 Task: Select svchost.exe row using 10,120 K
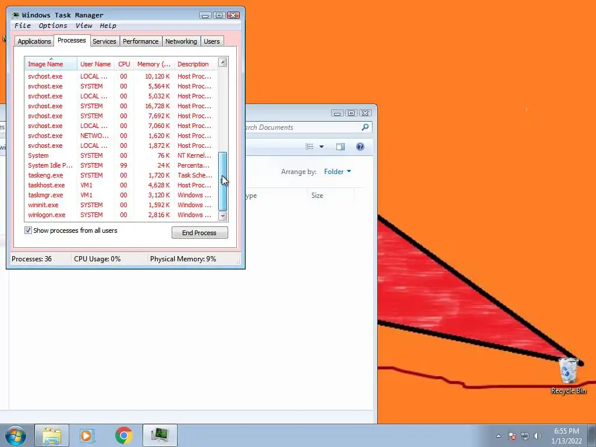pyautogui.click(x=121, y=76)
